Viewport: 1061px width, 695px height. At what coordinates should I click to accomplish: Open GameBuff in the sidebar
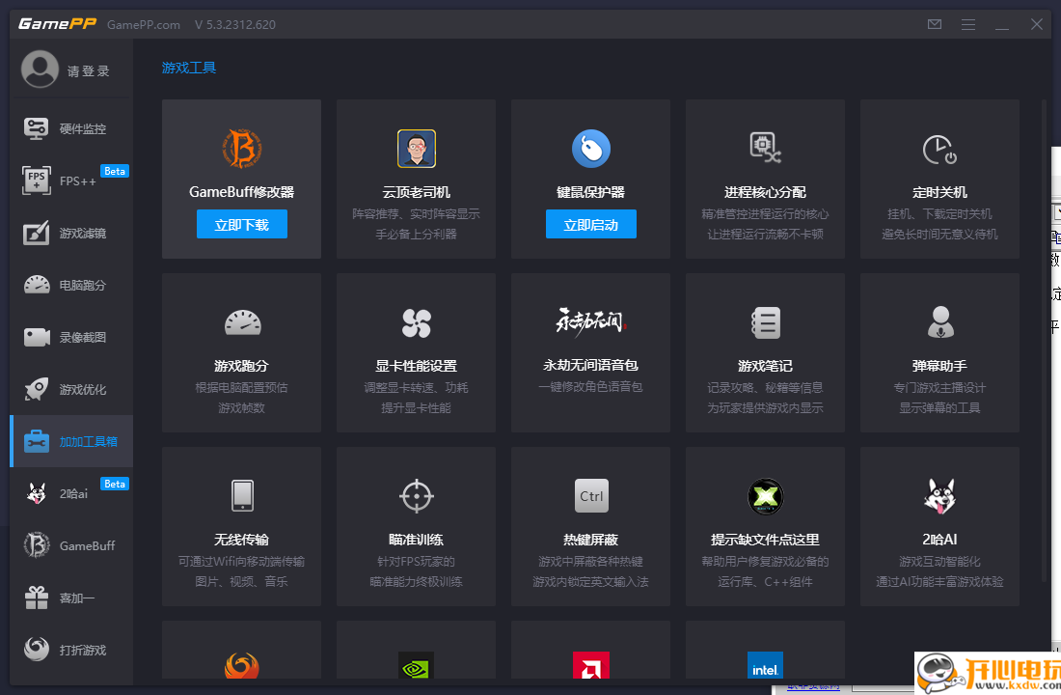coord(71,546)
